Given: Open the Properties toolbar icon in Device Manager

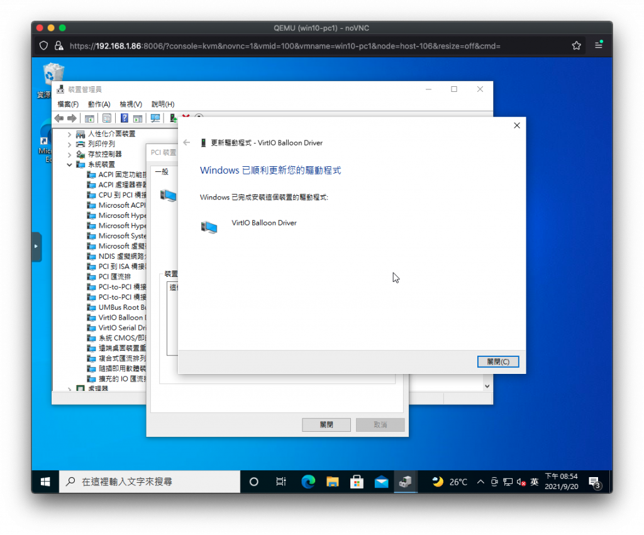Looking at the screenshot, I should [107, 118].
